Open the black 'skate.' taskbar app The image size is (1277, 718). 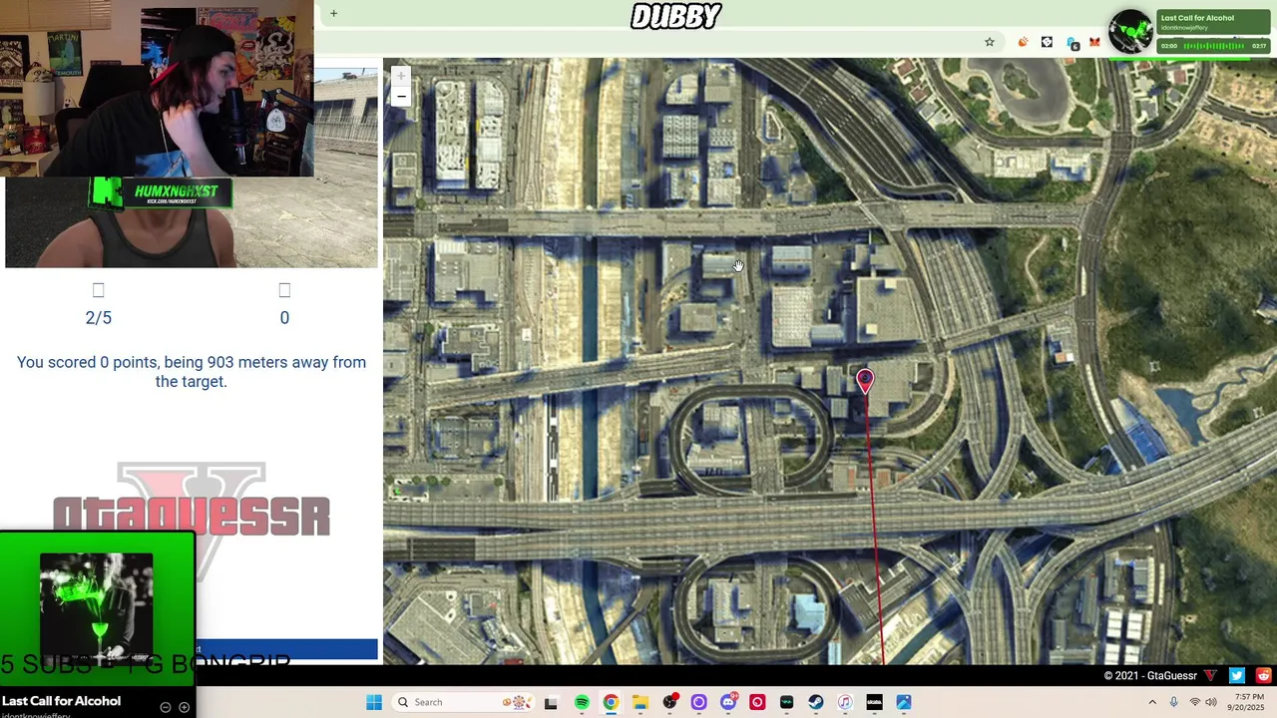pyautogui.click(x=874, y=702)
